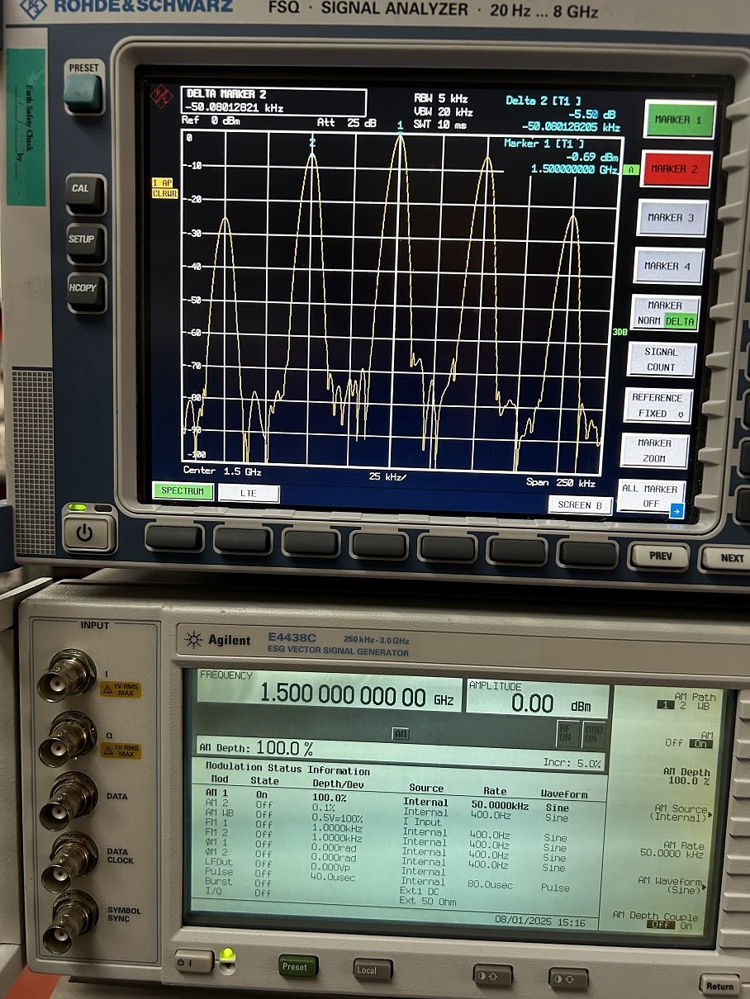Open the AM Waveform (Sine) submenu
750x999 pixels.
click(x=671, y=885)
